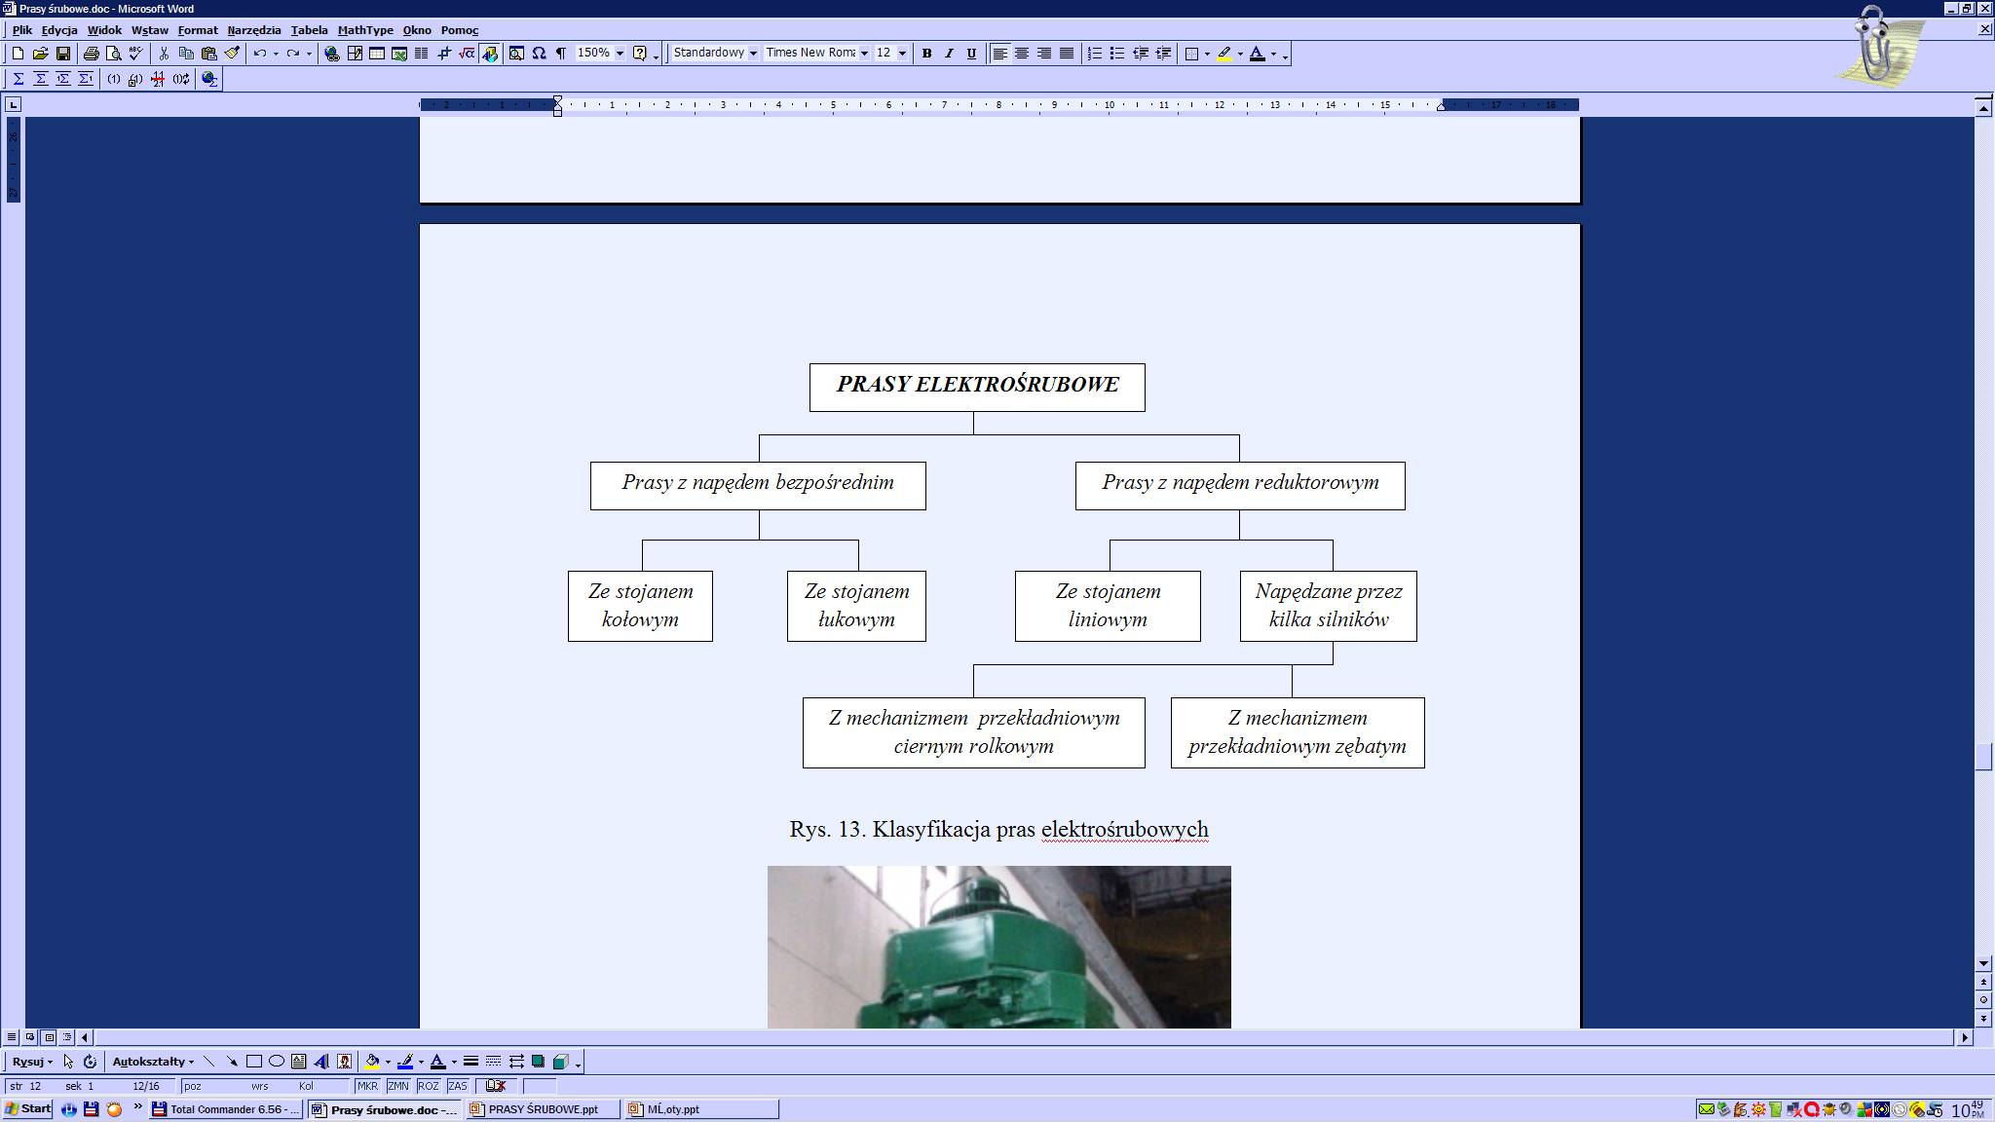Toggle italic formatting
This screenshot has height=1122, width=1995.
[x=949, y=54]
